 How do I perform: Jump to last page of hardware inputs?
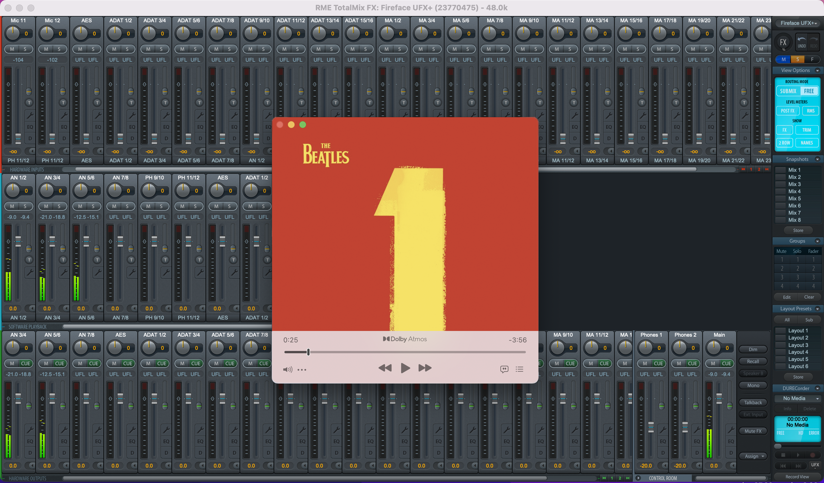point(767,169)
